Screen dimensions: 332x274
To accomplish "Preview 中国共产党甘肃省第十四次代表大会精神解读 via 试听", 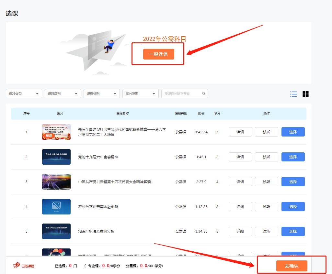I will coord(266,181).
